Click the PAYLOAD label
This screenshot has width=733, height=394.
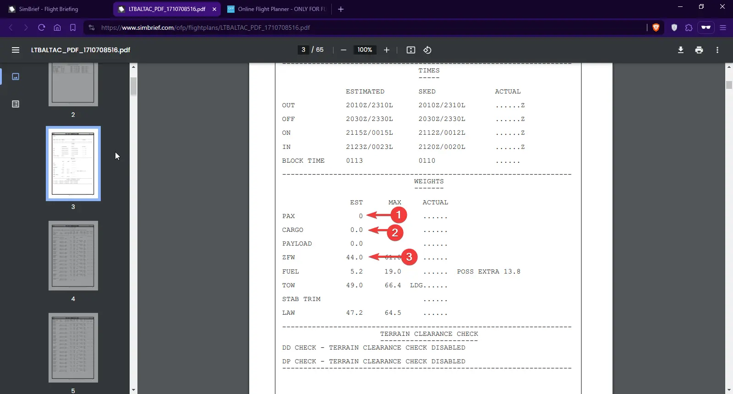click(x=297, y=244)
